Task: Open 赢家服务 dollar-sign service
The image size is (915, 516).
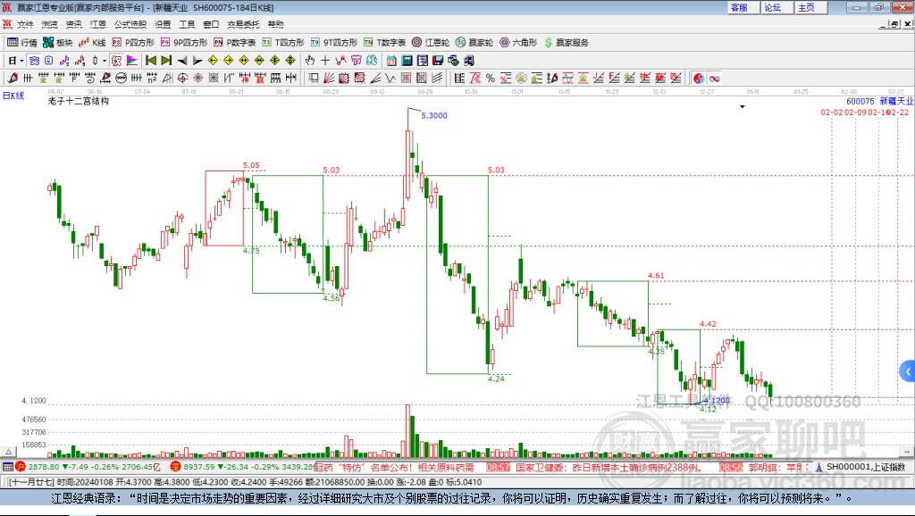Action: [567, 43]
